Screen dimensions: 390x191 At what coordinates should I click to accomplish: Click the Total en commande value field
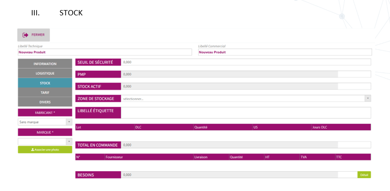pyautogui.click(x=246, y=145)
